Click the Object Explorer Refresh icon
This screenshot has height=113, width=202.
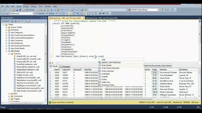25,21
